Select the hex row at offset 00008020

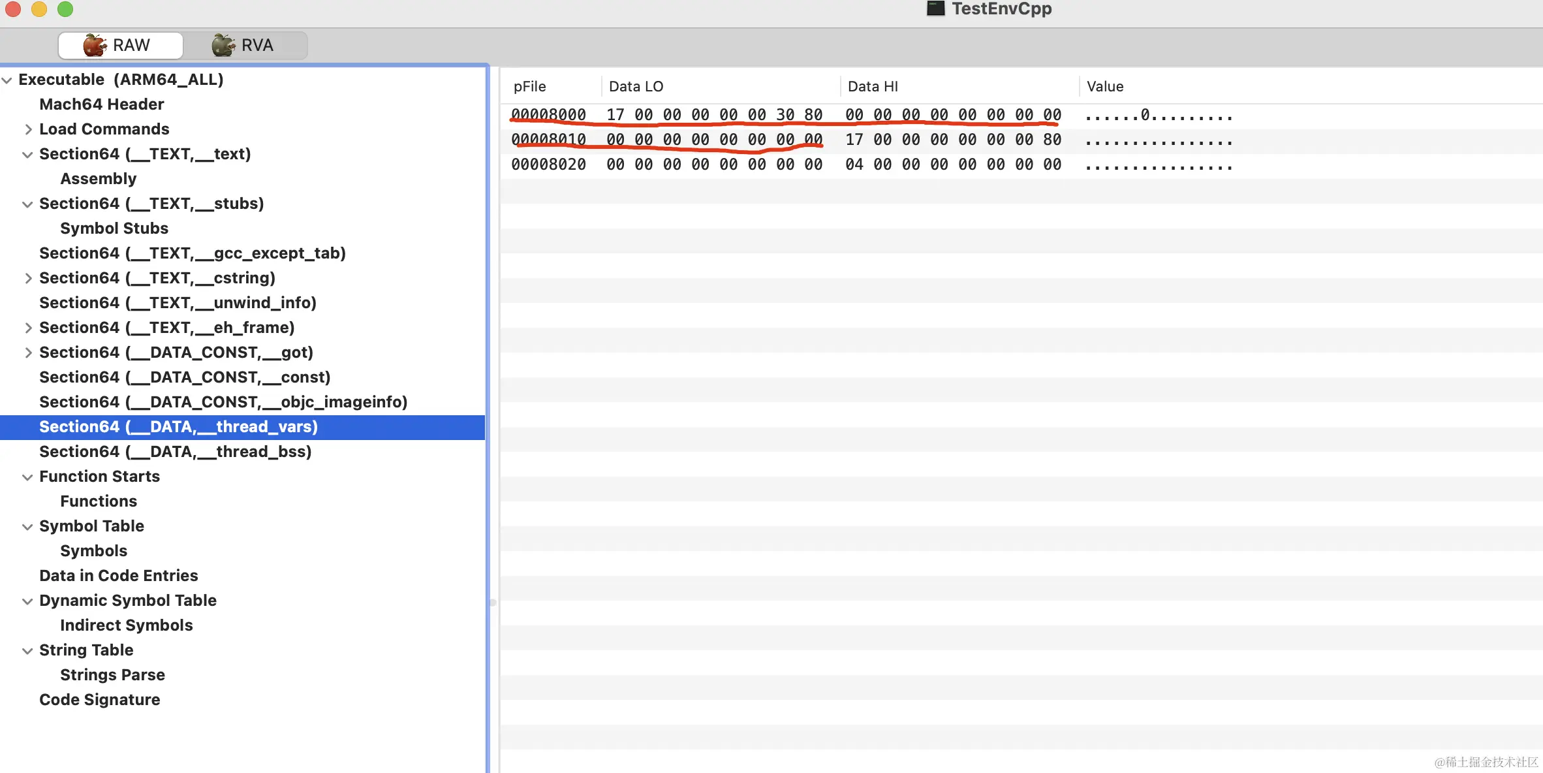(548, 165)
